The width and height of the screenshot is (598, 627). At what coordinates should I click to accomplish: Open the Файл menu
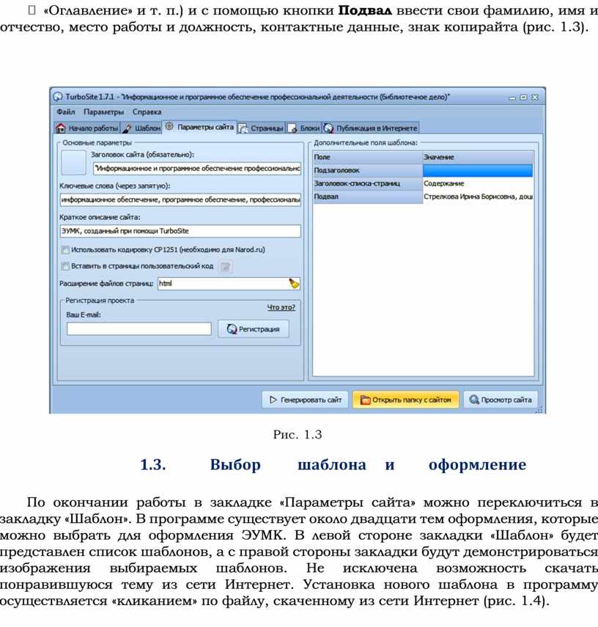65,112
